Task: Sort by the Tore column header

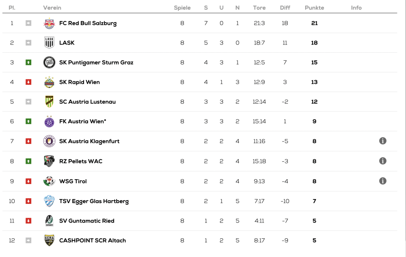Action: pyautogui.click(x=259, y=8)
